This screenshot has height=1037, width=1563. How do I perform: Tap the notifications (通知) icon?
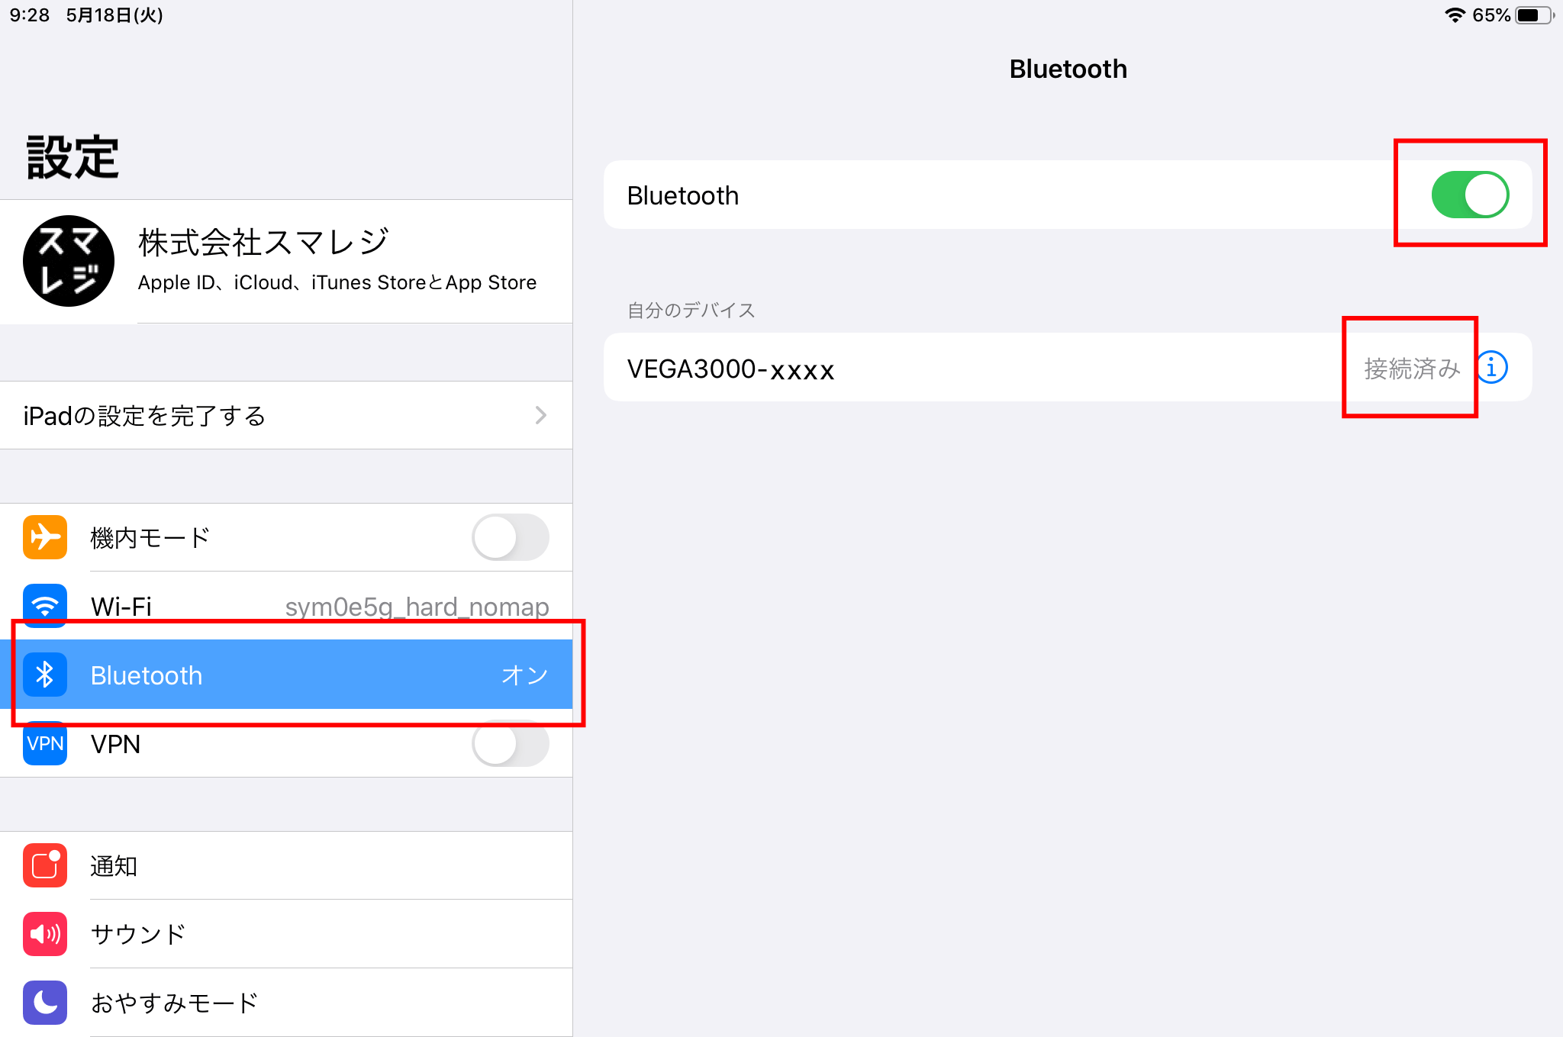pos(45,865)
